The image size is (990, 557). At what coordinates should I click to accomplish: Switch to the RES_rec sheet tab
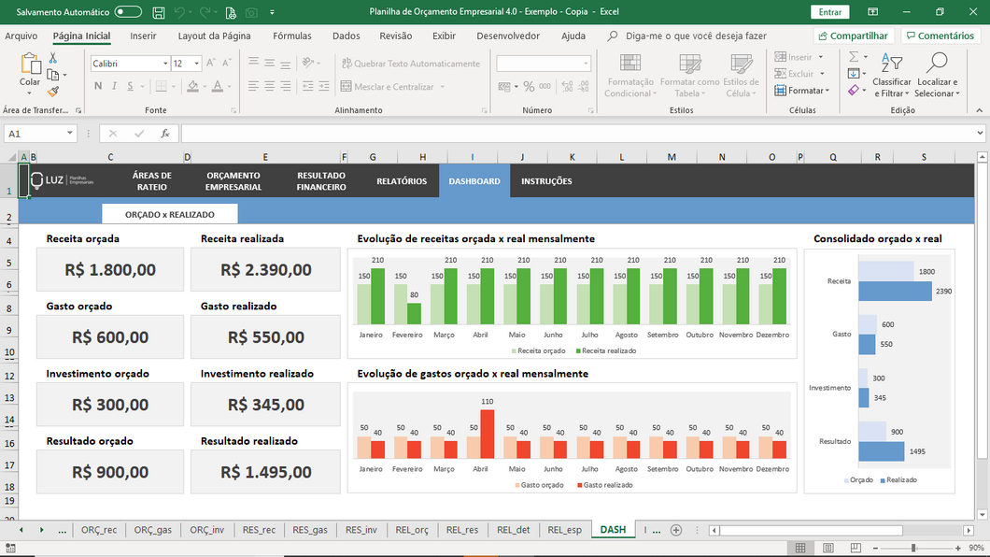tap(258, 530)
